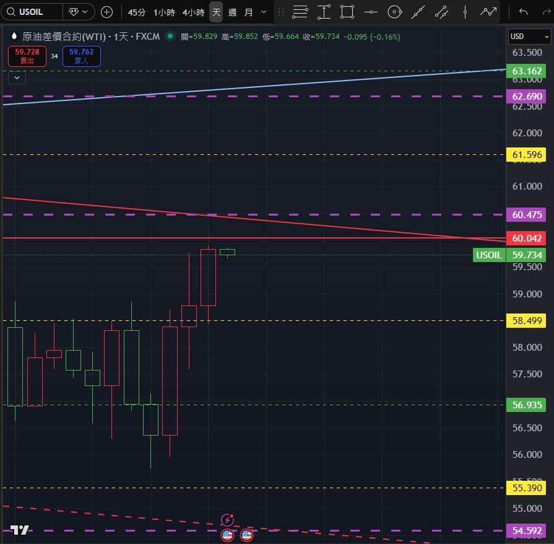This screenshot has height=544, width=554.
Task: Click the spread value 34
Action: click(x=54, y=56)
